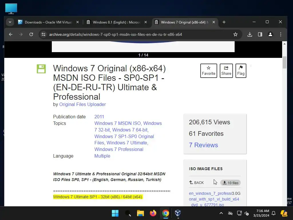Open network status tray icon
Screen dimensions: 293x220
(239, 213)
